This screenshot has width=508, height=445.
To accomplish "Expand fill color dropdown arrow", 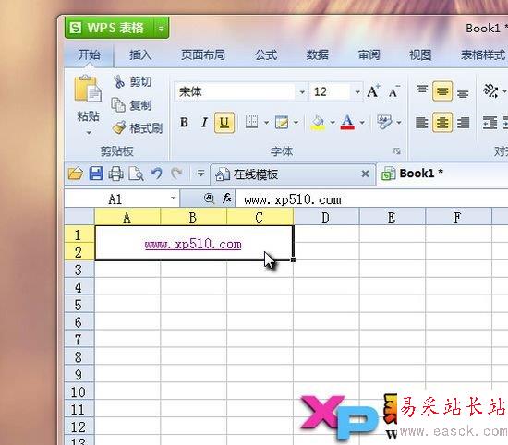I will (333, 123).
